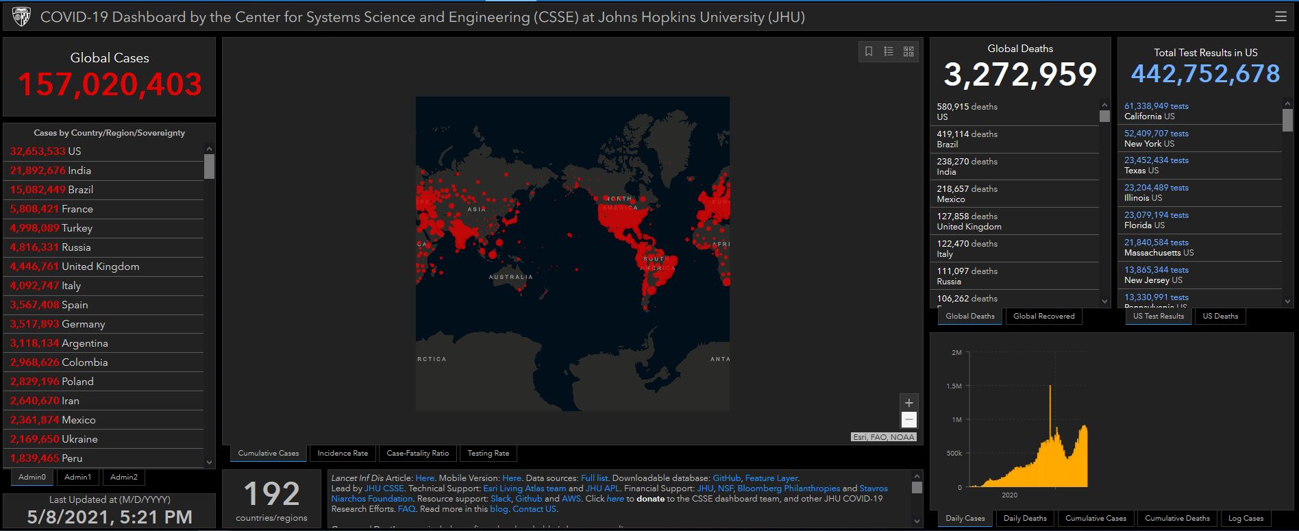Switch to the Admin1 level
This screenshot has width=1299, height=531.
[77, 477]
